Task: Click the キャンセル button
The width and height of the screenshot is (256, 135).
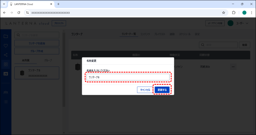Action: (x=145, y=90)
